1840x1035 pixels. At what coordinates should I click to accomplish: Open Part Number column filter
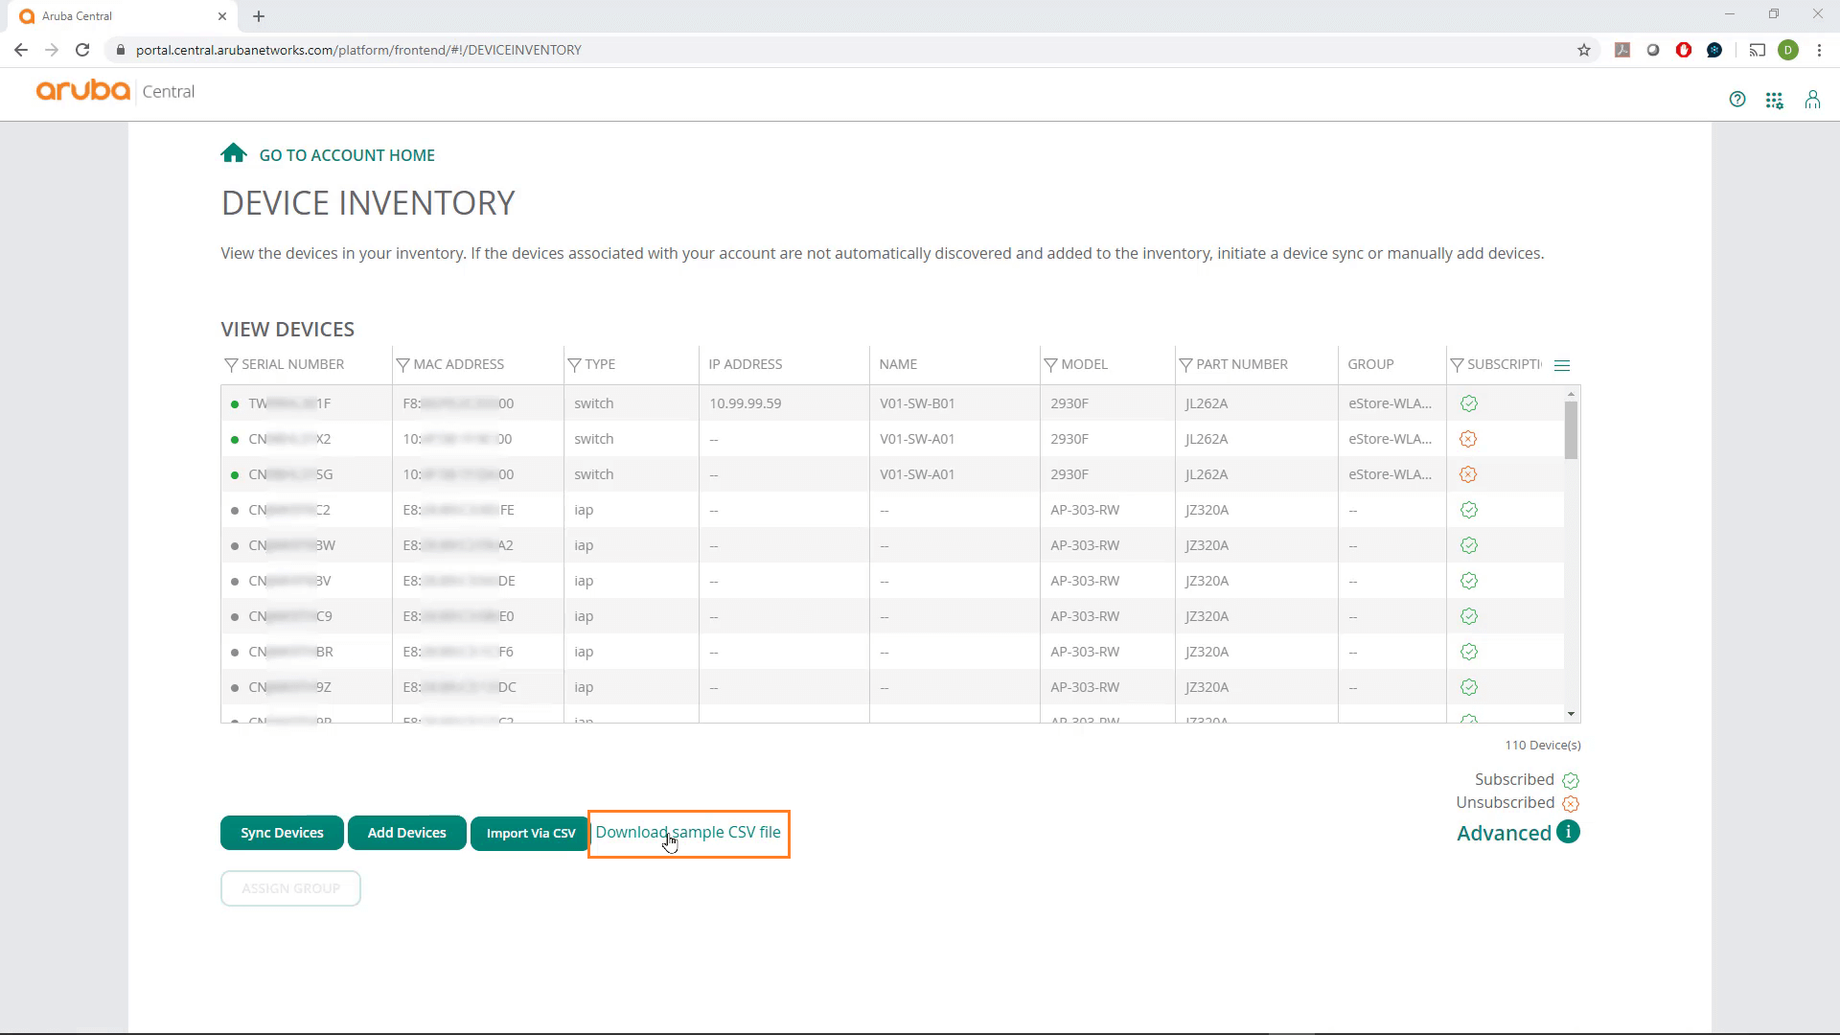1185,365
